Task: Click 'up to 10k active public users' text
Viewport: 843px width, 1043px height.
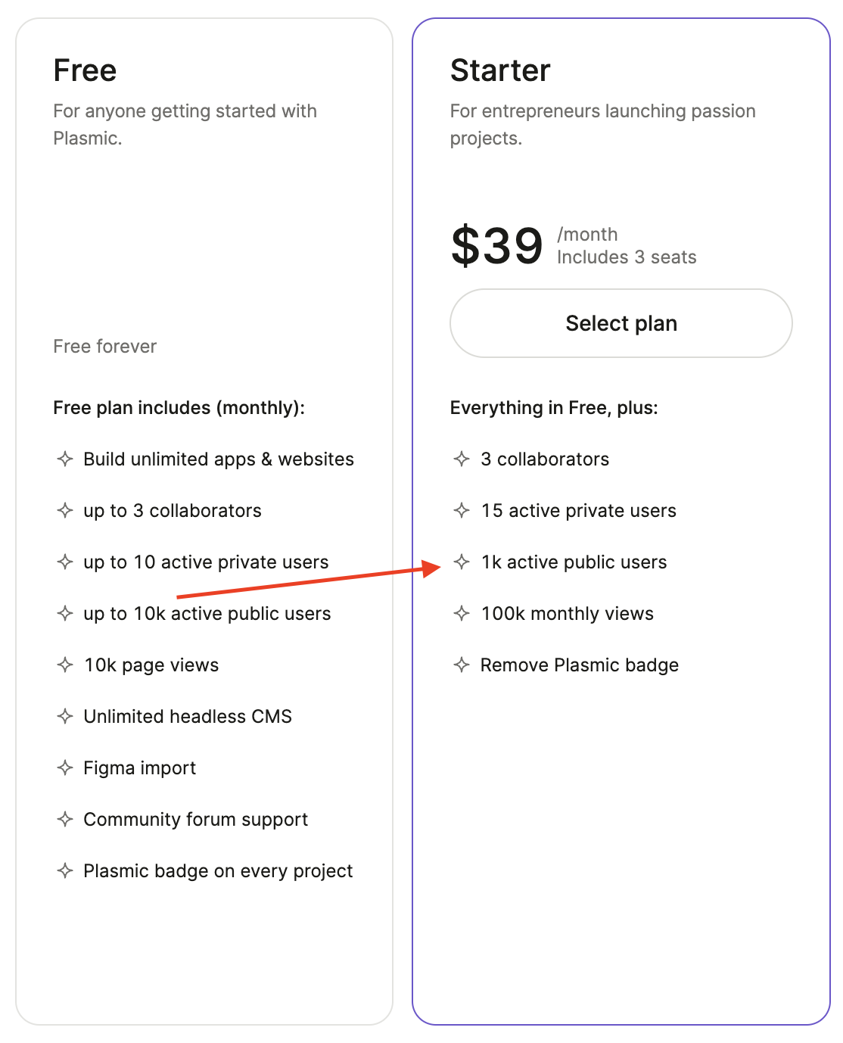Action: 207,613
